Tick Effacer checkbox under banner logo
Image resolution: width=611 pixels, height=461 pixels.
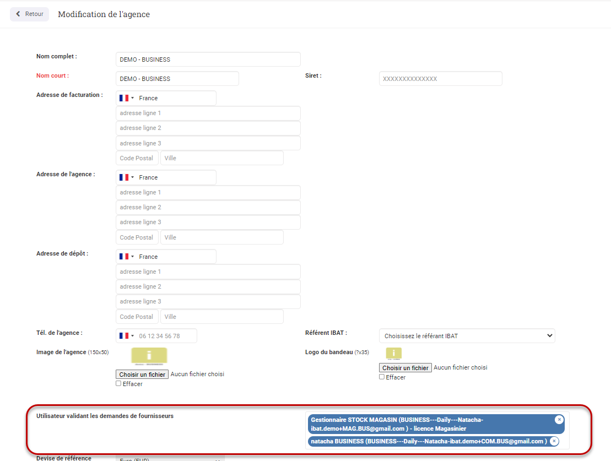coord(382,377)
